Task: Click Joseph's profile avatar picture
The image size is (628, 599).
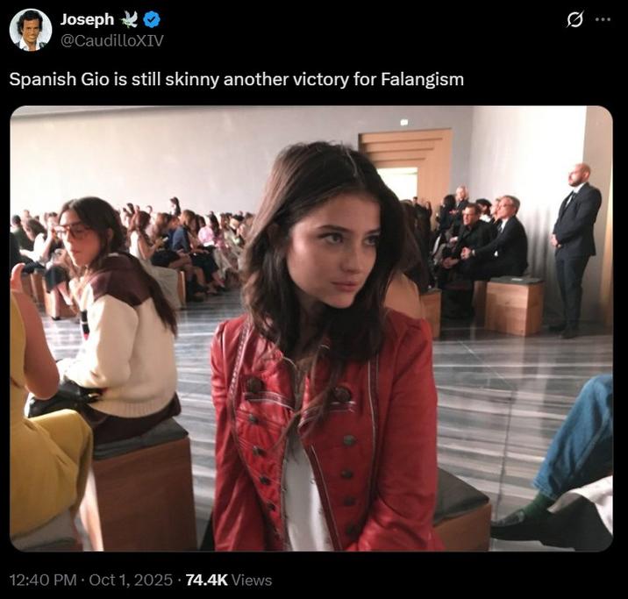Action: [x=31, y=30]
